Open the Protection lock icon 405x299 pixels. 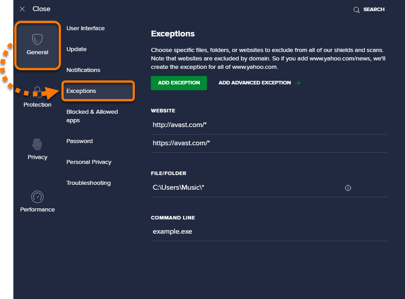click(37, 92)
